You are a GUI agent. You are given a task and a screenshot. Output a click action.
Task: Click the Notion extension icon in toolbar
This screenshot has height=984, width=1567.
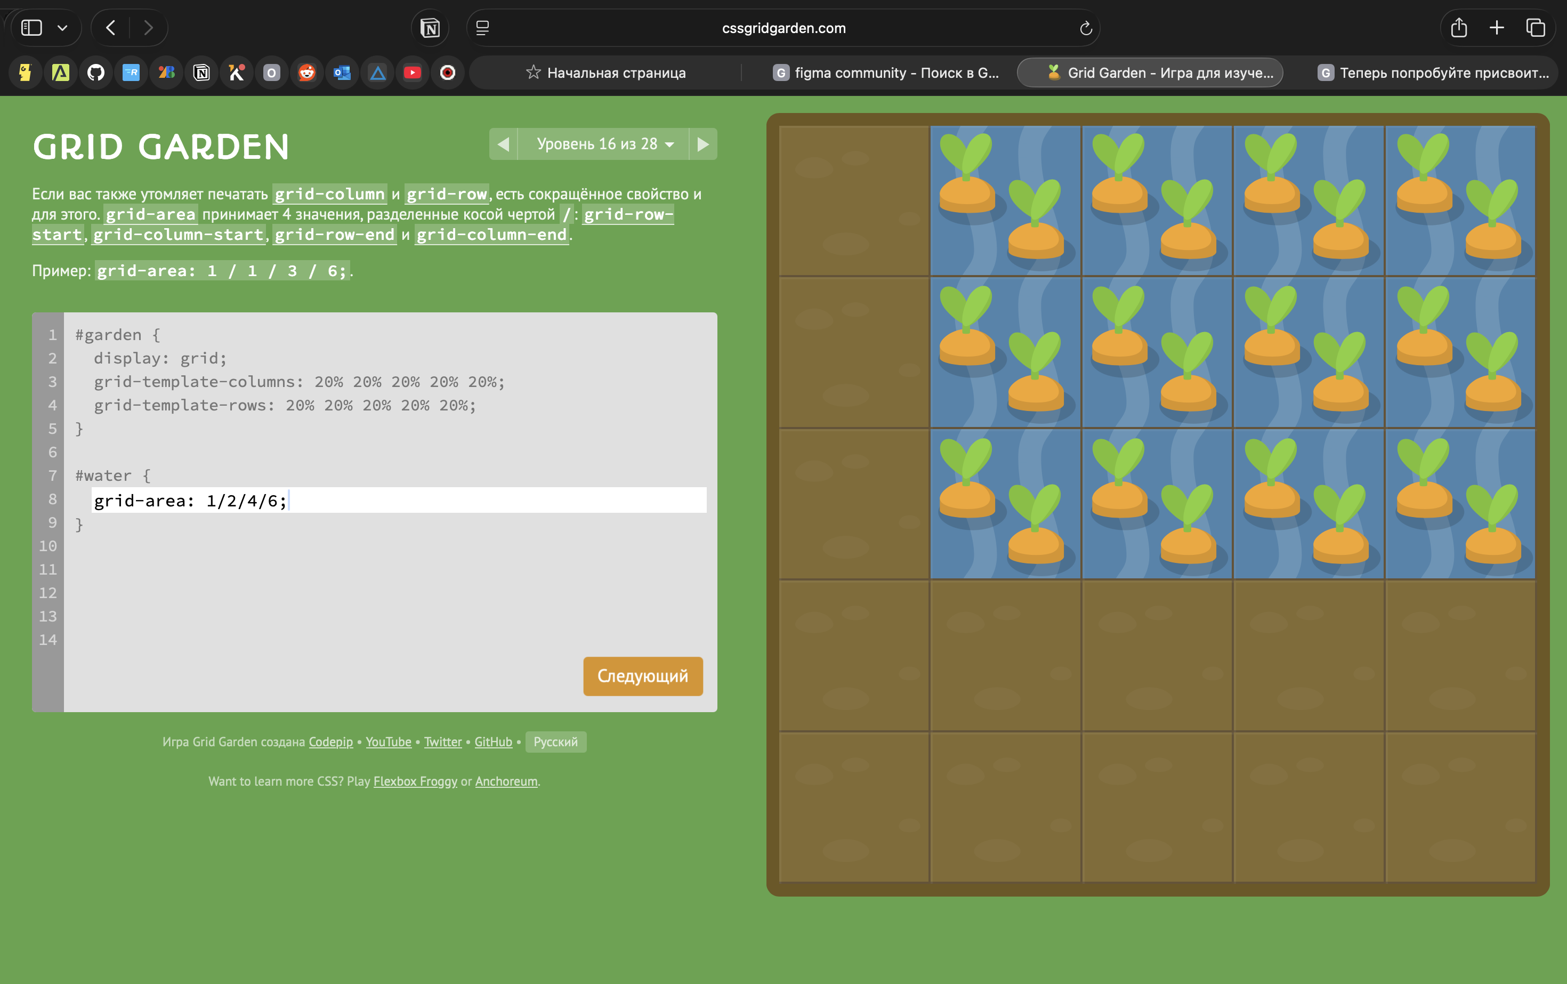click(x=430, y=28)
